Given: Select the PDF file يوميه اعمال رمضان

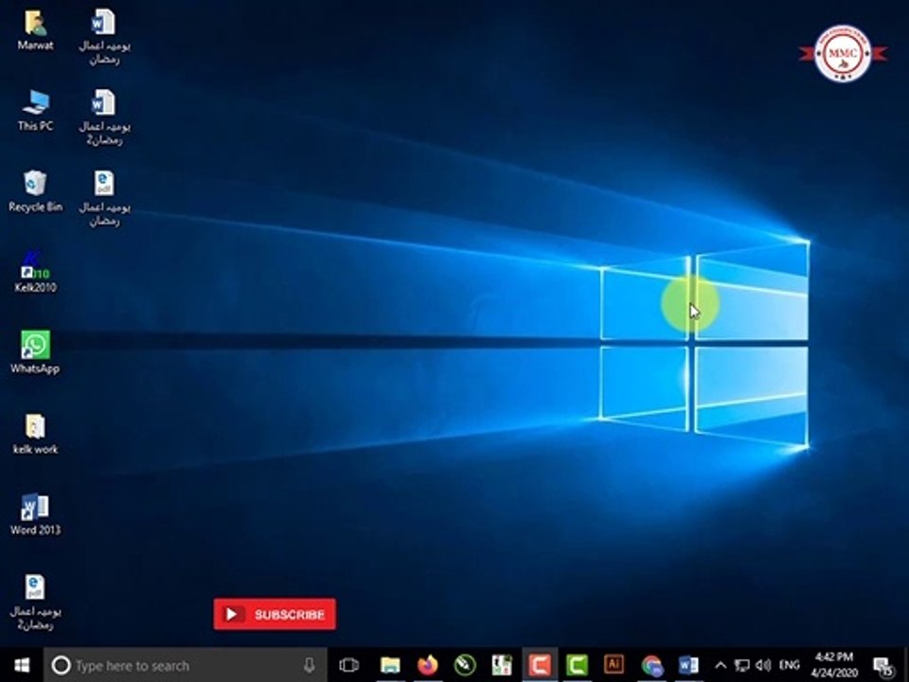Looking at the screenshot, I should tap(104, 198).
